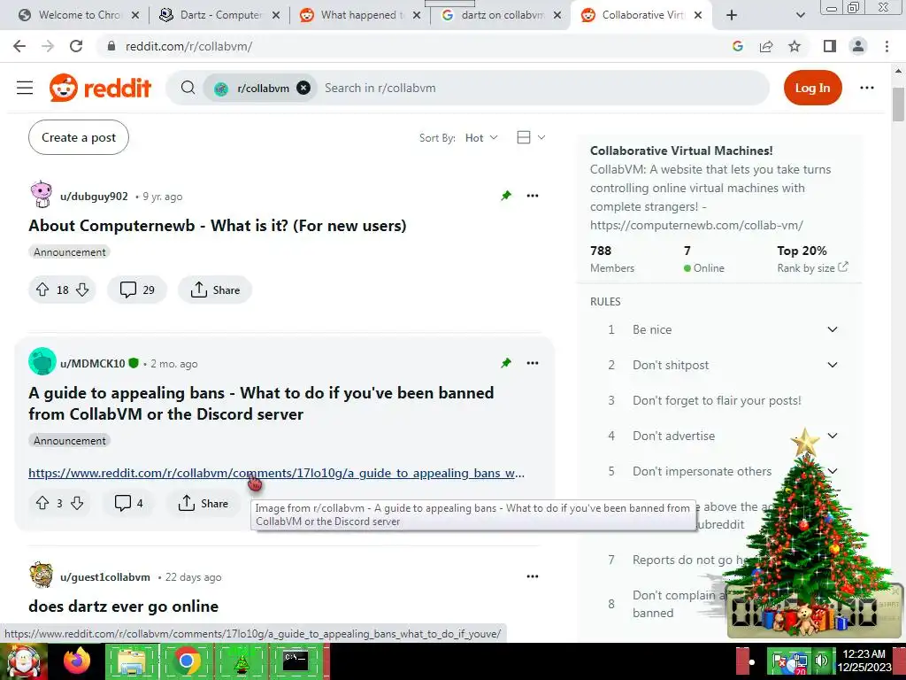Image resolution: width=906 pixels, height=680 pixels.
Task: Upvote the About Computernewb post
Action: [42, 290]
